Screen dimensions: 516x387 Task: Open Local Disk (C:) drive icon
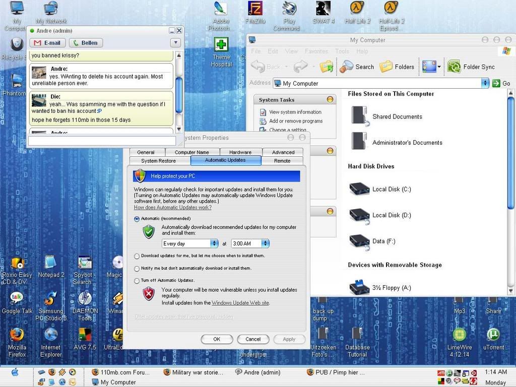coord(359,189)
